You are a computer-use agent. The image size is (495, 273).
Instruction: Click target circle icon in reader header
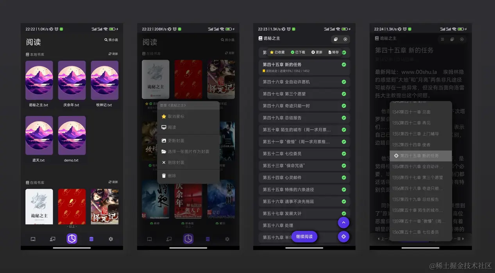click(462, 39)
